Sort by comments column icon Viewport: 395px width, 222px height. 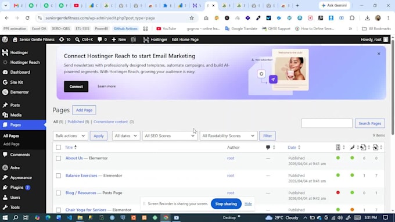pyautogui.click(x=270, y=148)
